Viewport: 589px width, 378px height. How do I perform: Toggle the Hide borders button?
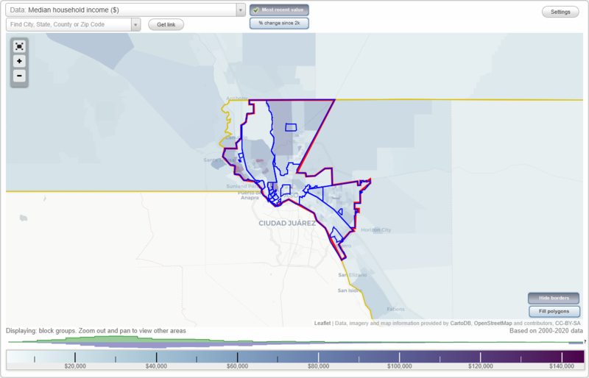click(554, 298)
